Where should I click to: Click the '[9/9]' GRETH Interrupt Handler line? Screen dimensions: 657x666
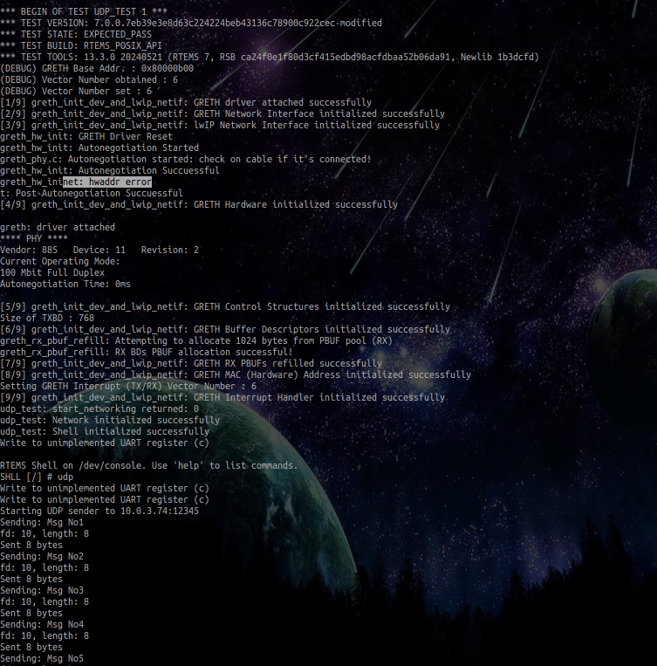point(222,397)
